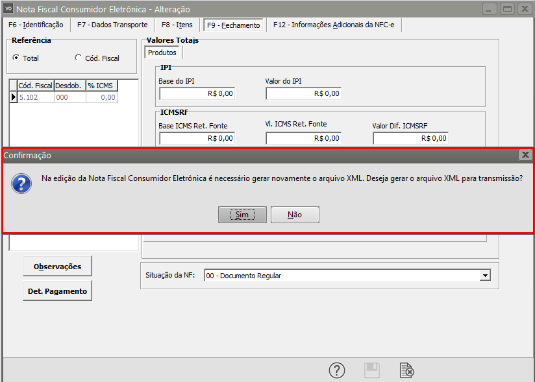Select the Cód. Fiscal radio button

[x=79, y=58]
